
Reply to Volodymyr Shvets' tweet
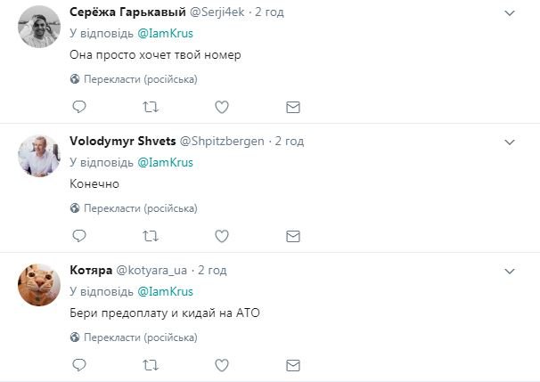pyautogui.click(x=78, y=236)
